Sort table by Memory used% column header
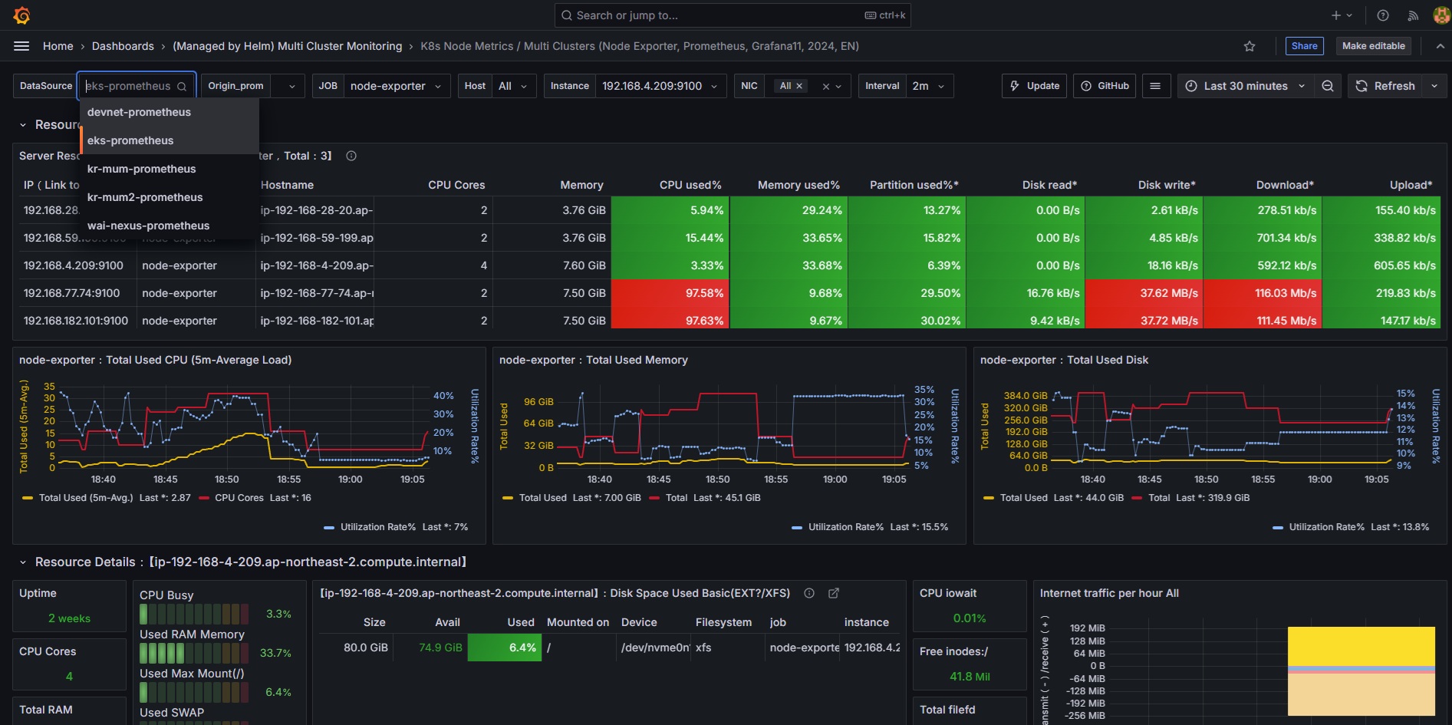Screen dimensions: 1452x725 [798, 185]
